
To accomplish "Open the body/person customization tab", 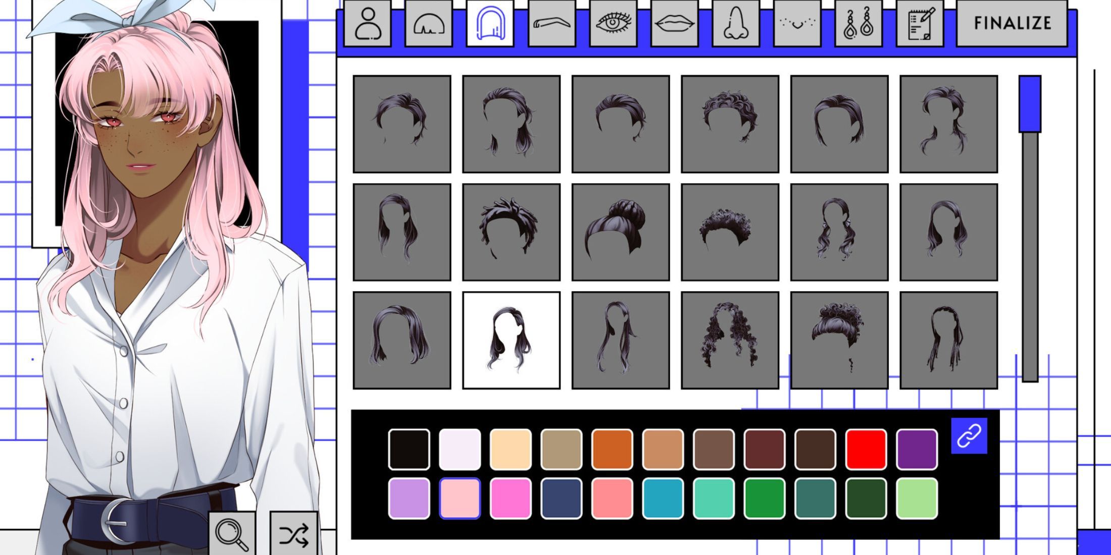I will tap(368, 24).
